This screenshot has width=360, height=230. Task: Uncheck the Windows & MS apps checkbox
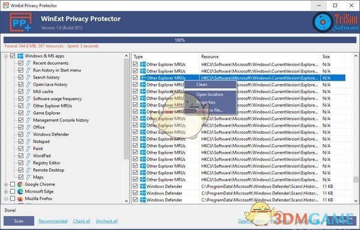pos(13,56)
